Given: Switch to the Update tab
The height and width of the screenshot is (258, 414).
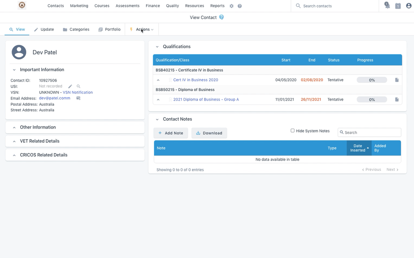Looking at the screenshot, I should pyautogui.click(x=44, y=29).
